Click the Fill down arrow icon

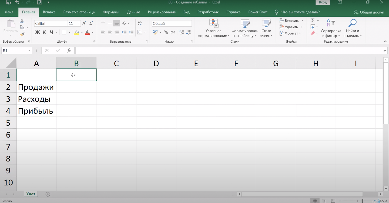click(313, 27)
